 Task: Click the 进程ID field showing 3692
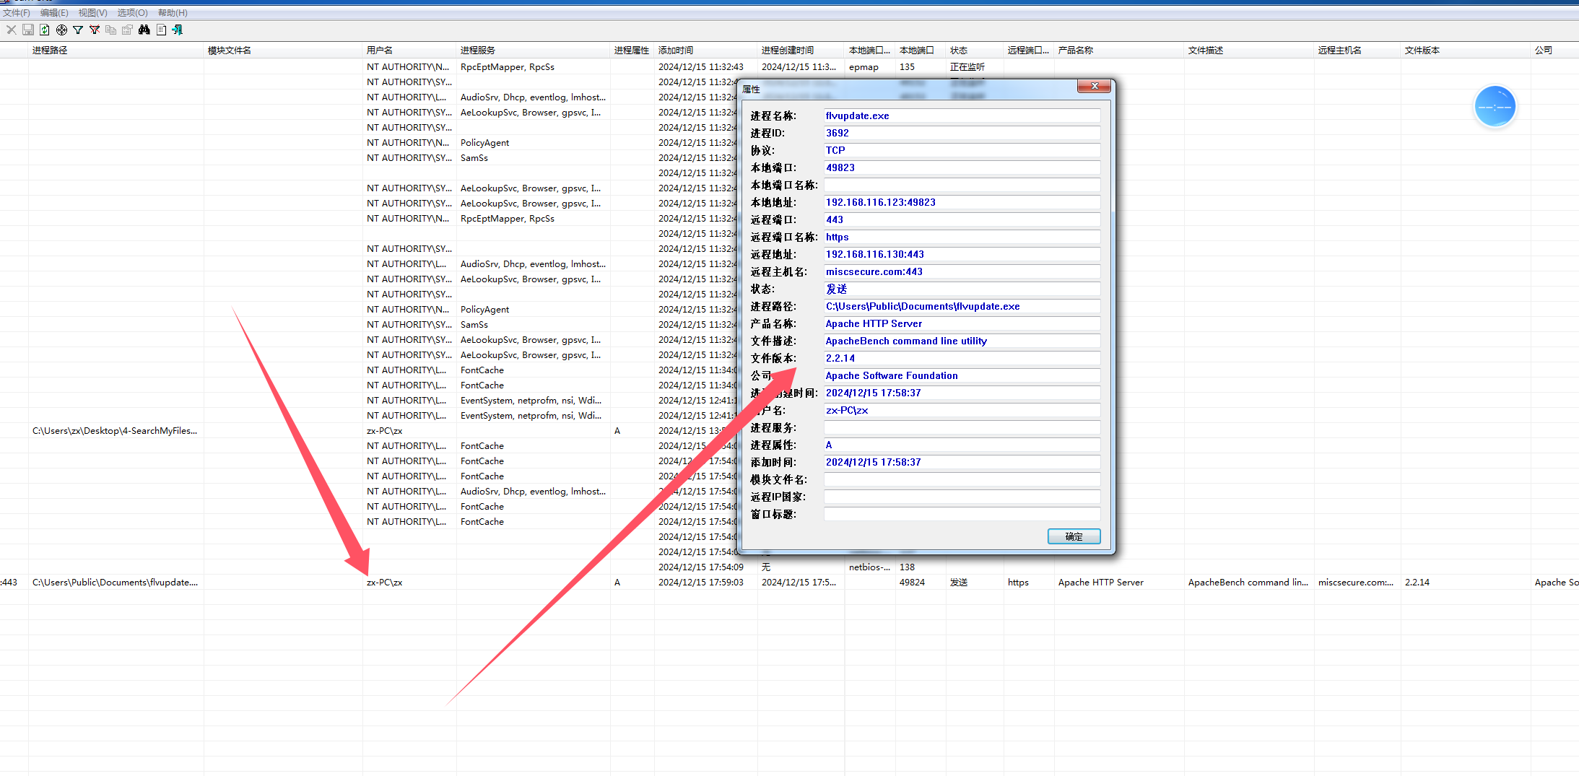(962, 133)
